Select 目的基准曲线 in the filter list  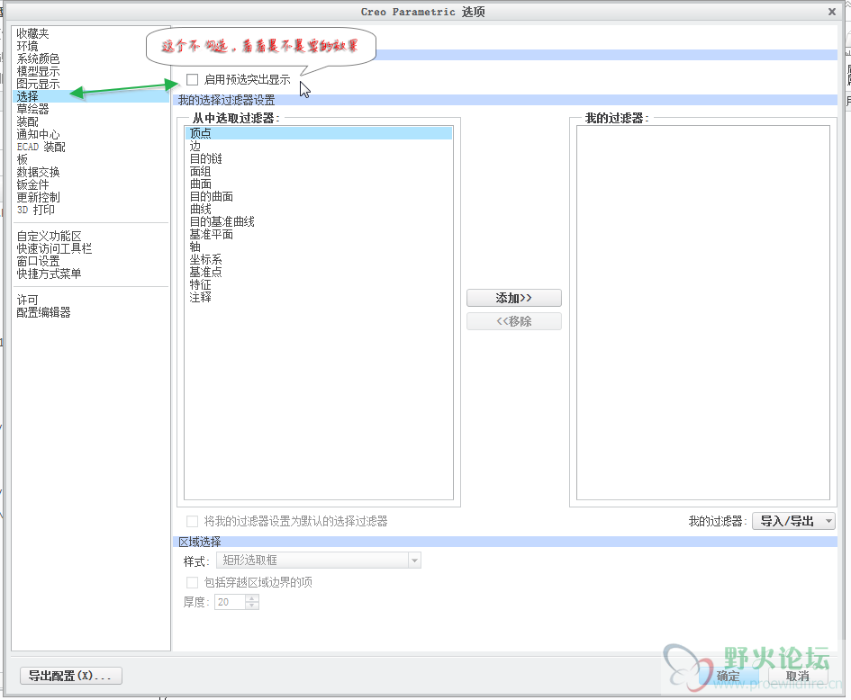click(222, 221)
